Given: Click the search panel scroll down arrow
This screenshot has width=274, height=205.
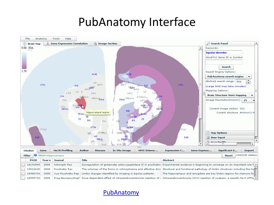Looking at the screenshot, I should point(256,140).
